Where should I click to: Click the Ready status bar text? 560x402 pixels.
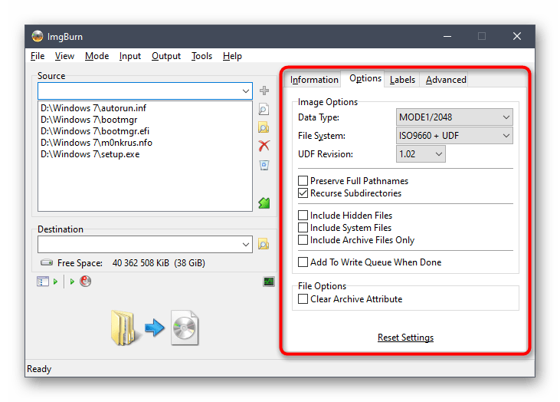tap(39, 369)
